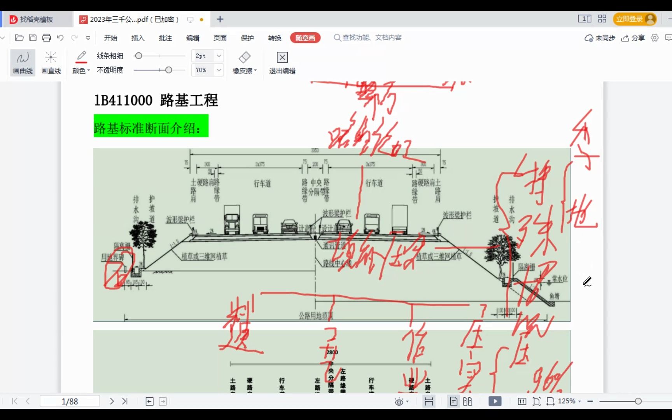Image resolution: width=672 pixels, height=420 pixels.
Task: Click the 立即登录 login button
Action: click(x=635, y=19)
